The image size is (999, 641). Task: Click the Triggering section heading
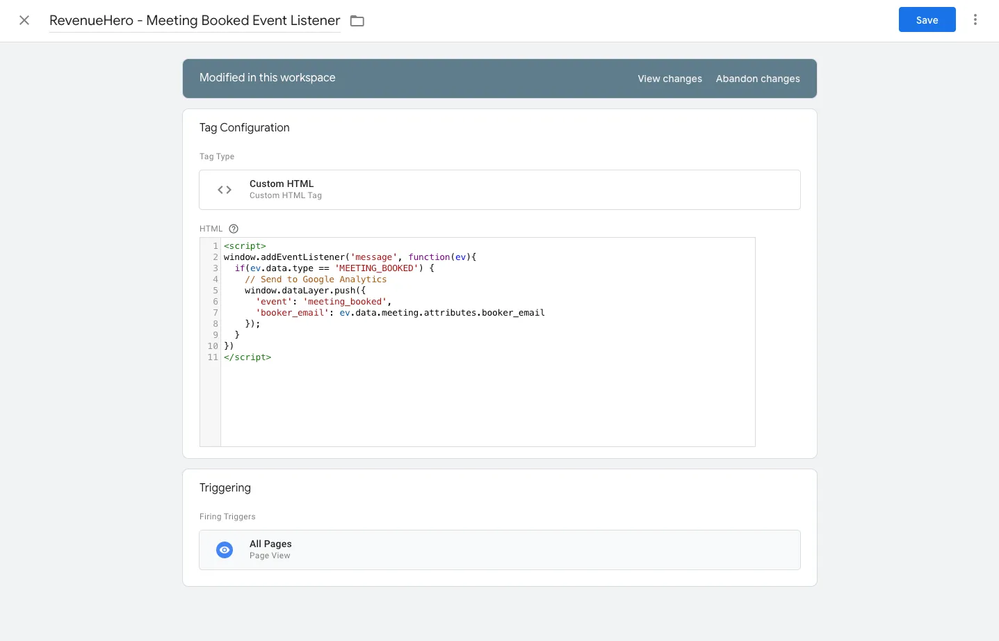[x=225, y=488]
